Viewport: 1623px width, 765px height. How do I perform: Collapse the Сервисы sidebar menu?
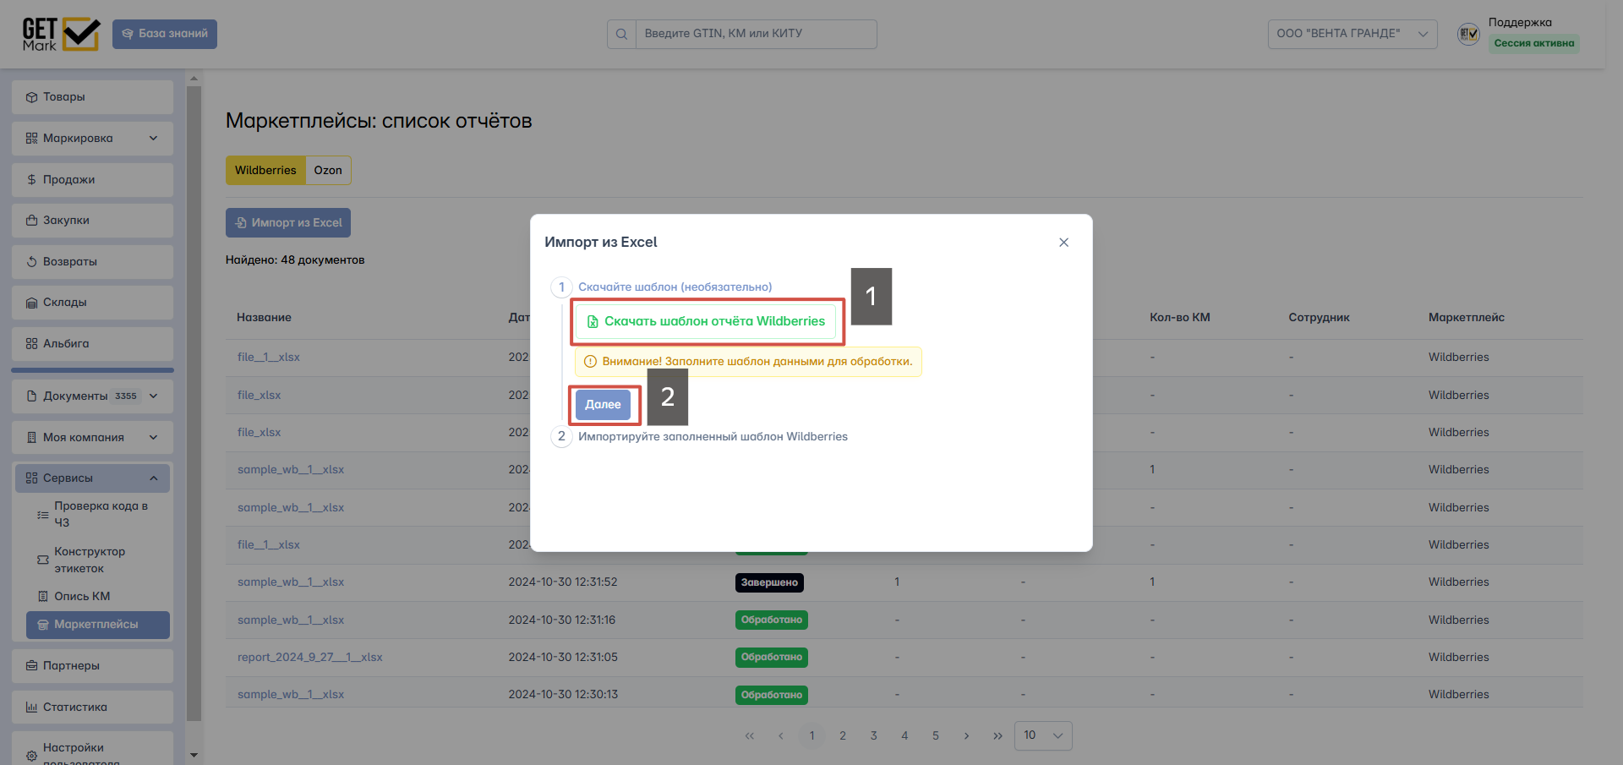click(x=92, y=478)
